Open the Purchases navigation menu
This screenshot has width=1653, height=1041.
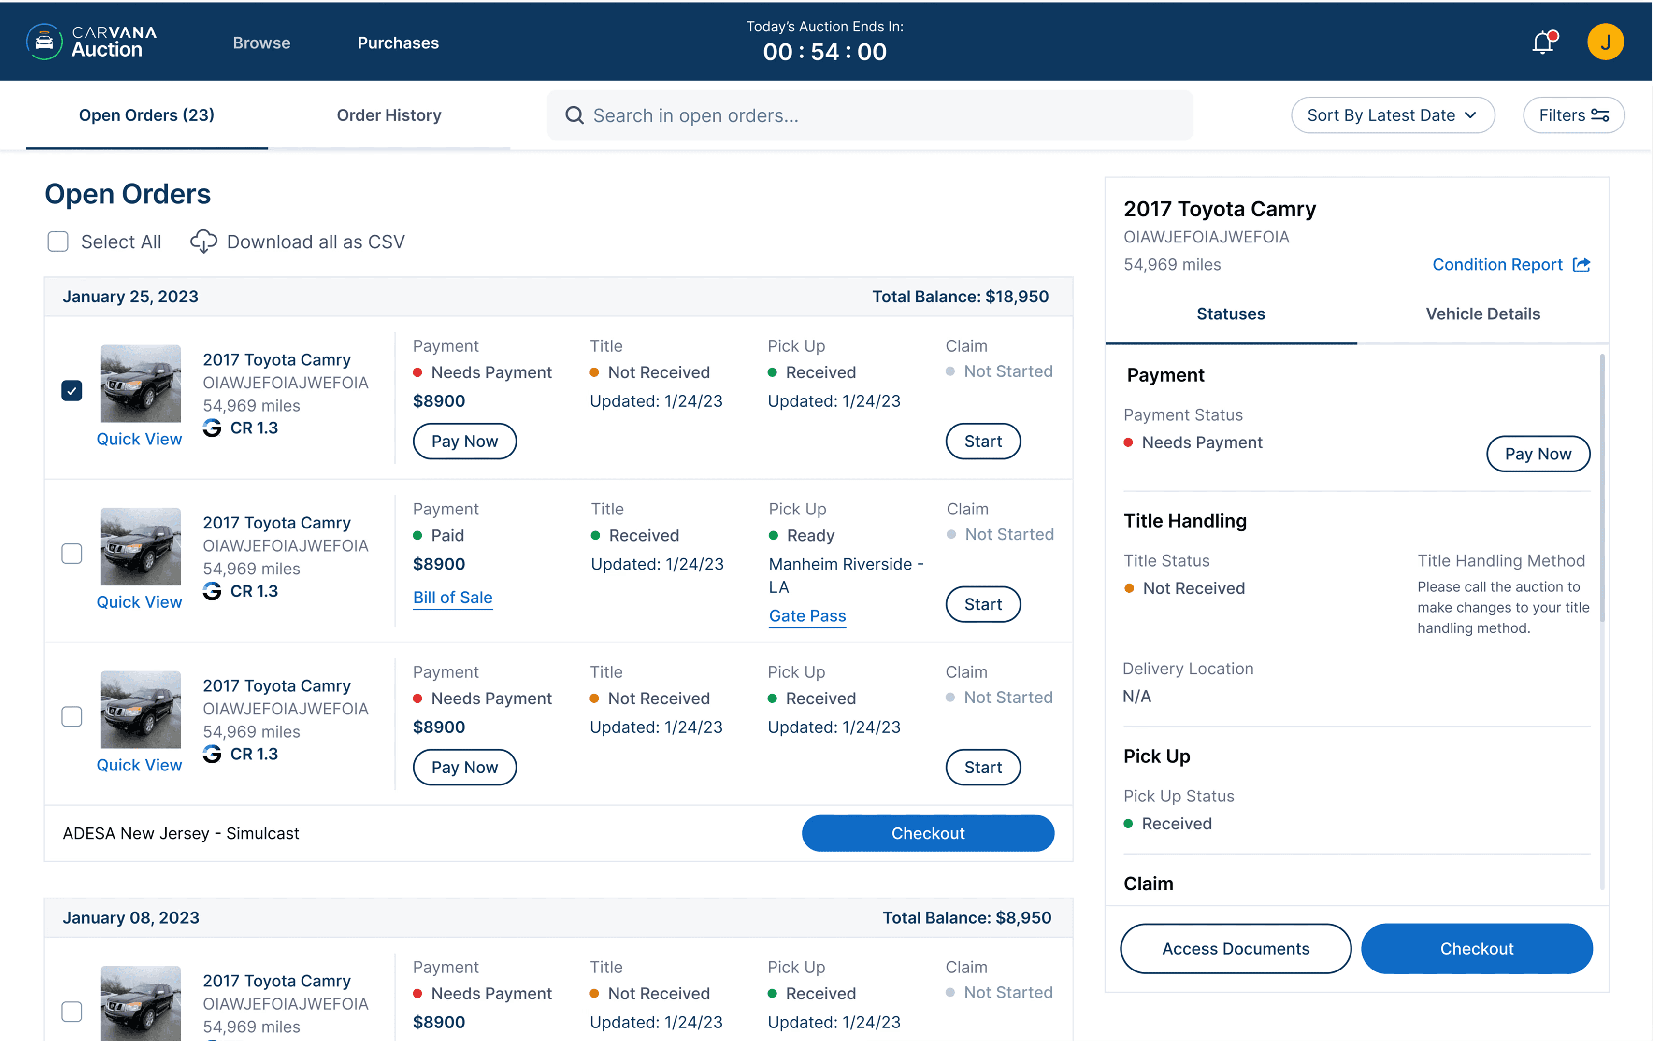tap(398, 43)
